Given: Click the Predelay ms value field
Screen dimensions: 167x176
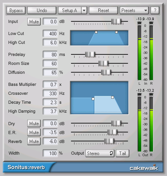Looking at the screenshot, I should (x=50, y=54).
